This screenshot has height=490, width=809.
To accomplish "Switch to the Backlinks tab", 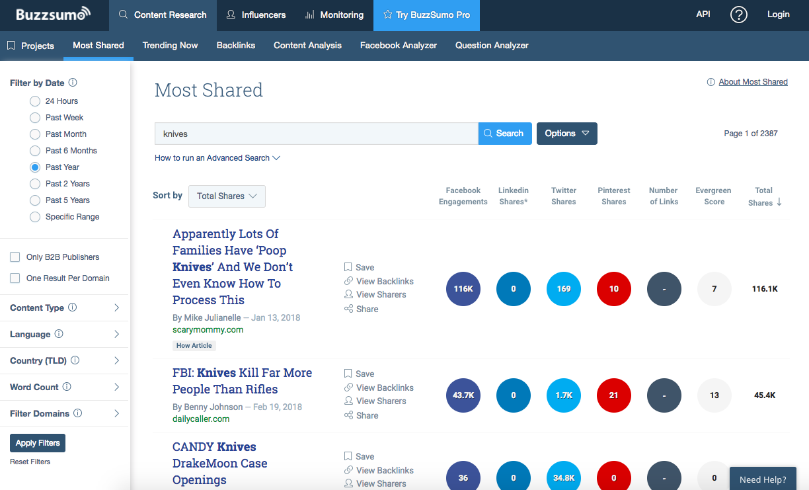I will (x=236, y=46).
